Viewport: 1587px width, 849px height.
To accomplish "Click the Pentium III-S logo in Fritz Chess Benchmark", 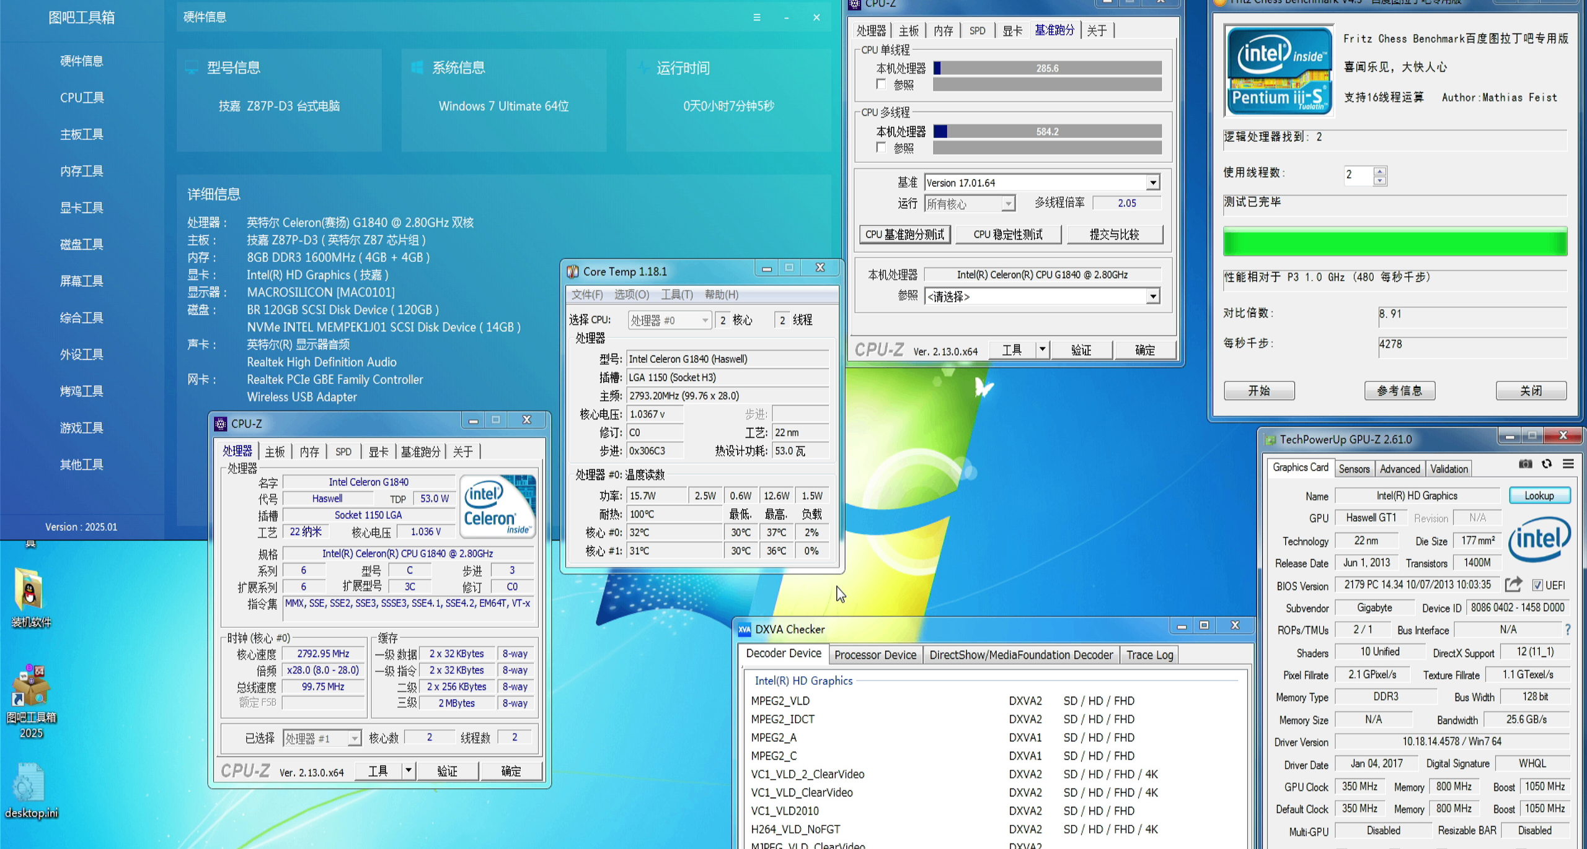I will [1280, 70].
